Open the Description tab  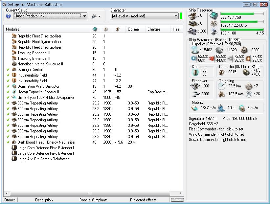(x=44, y=200)
